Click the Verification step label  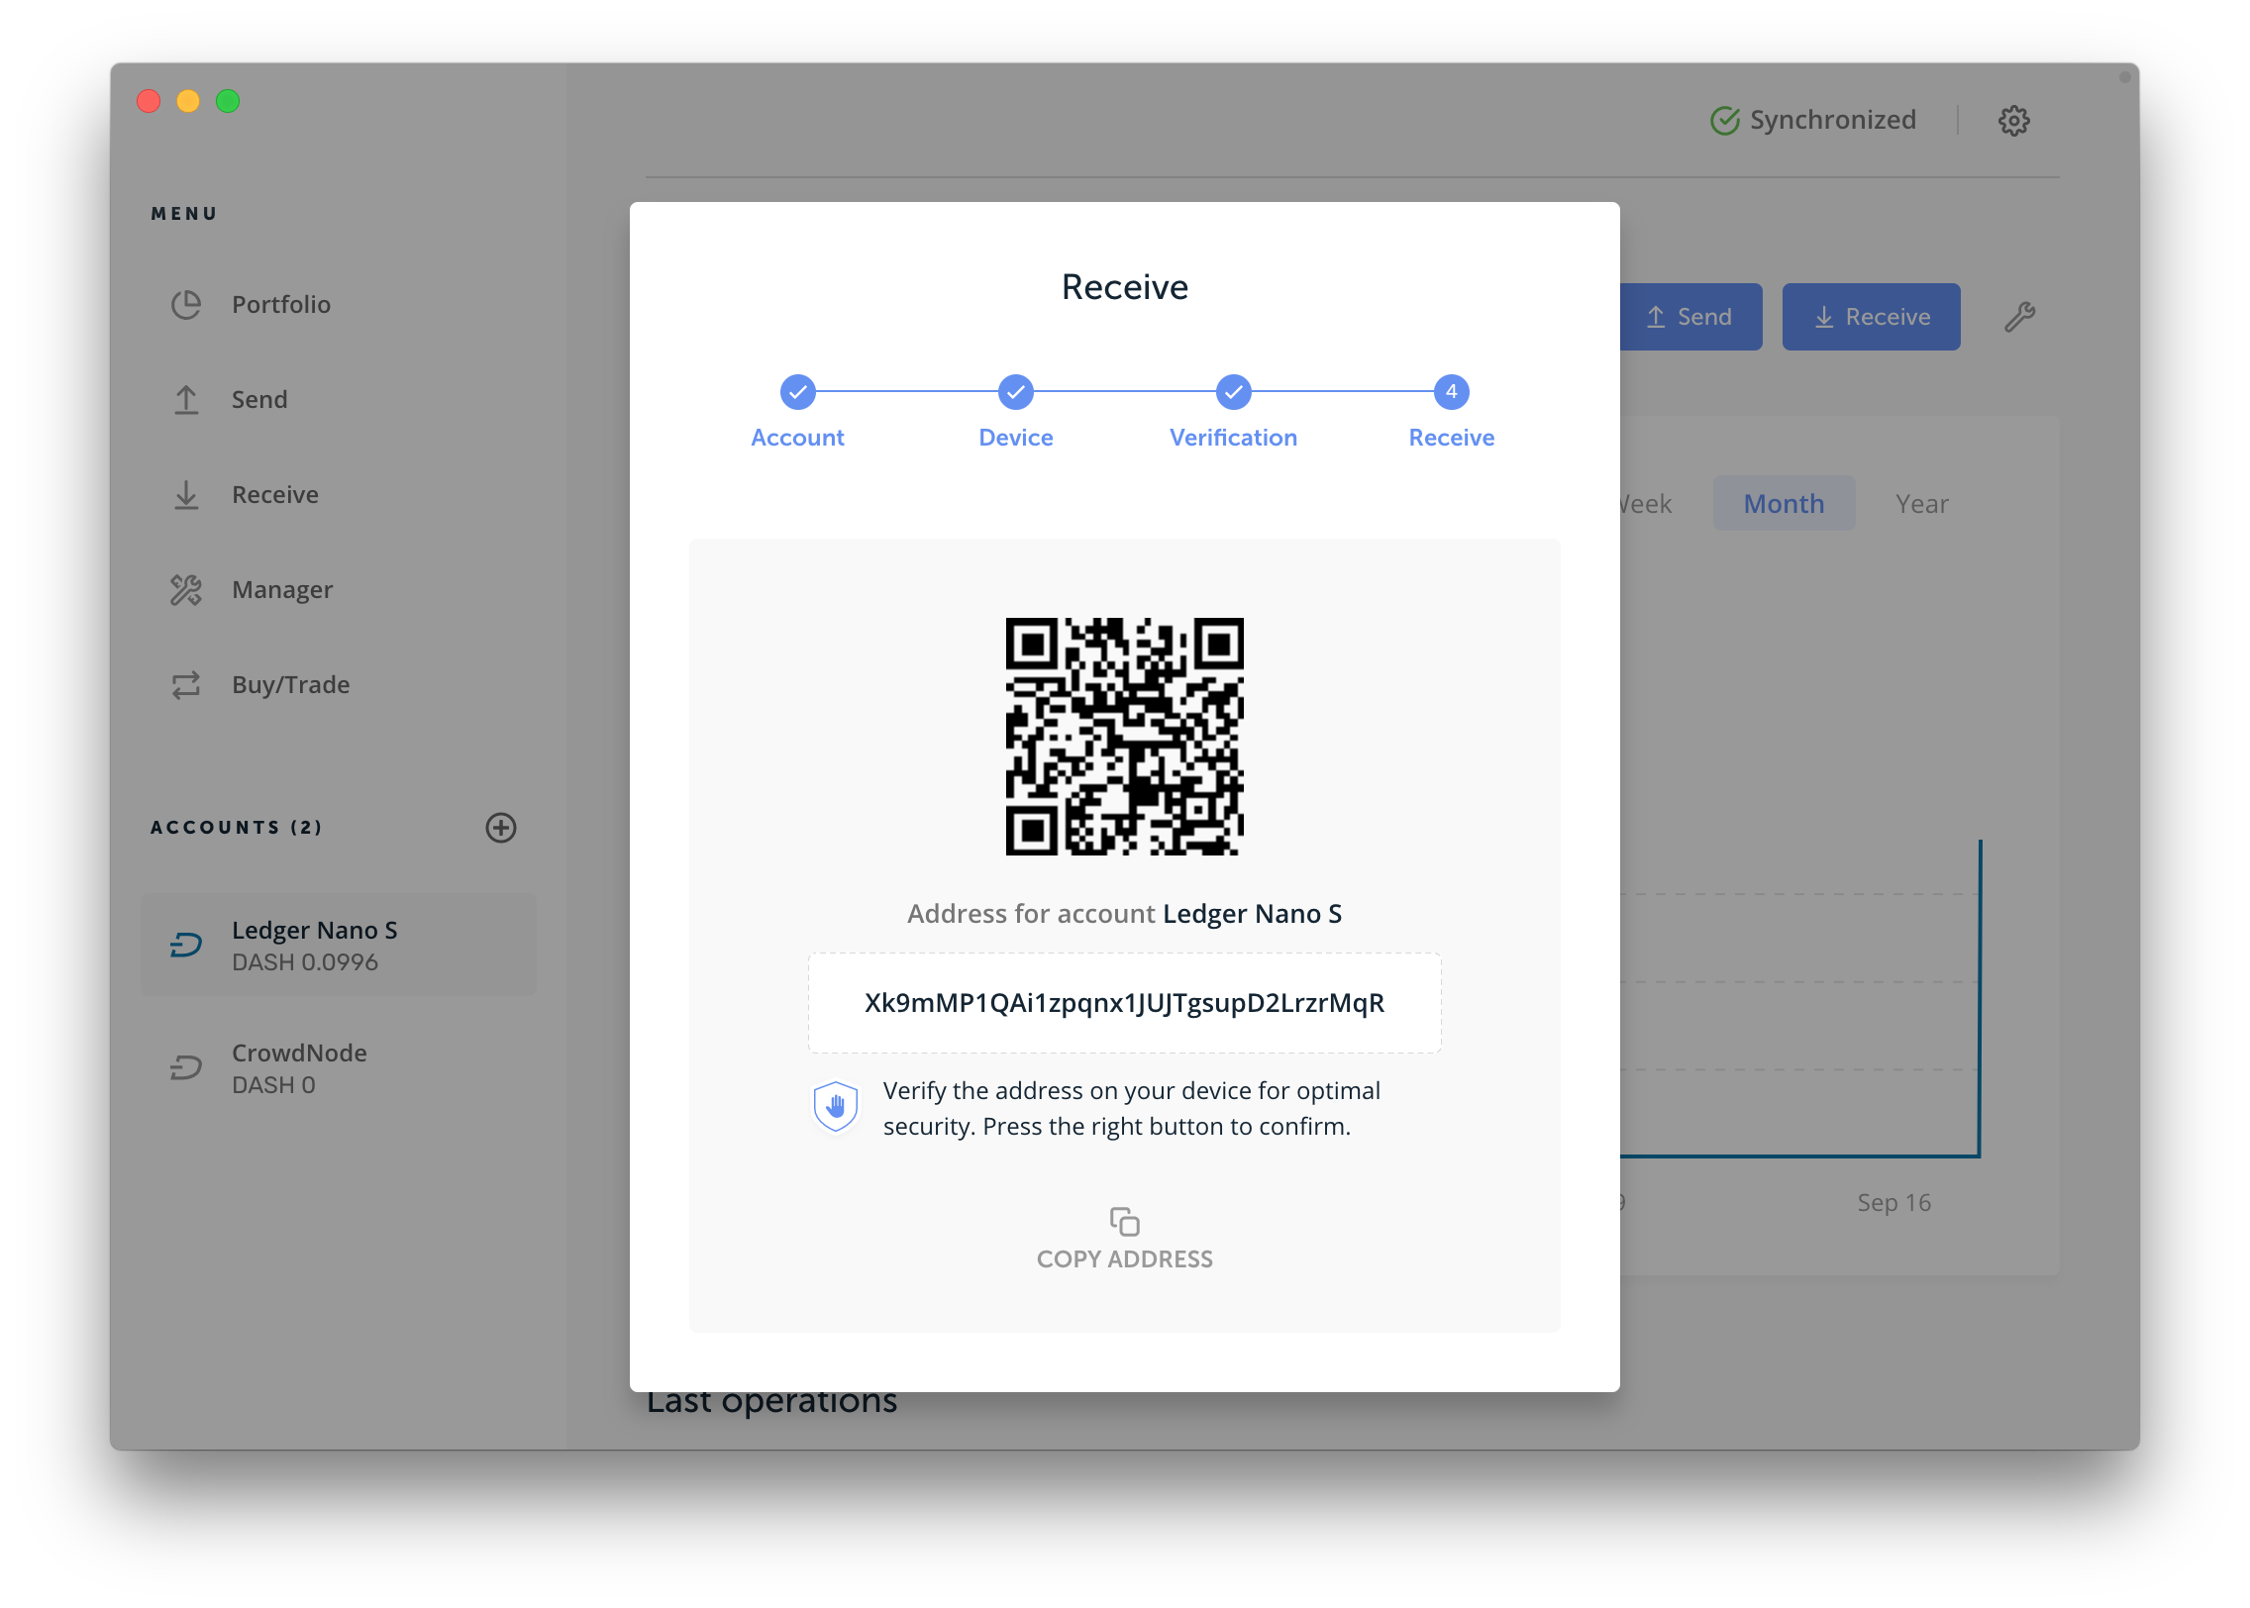pos(1233,438)
